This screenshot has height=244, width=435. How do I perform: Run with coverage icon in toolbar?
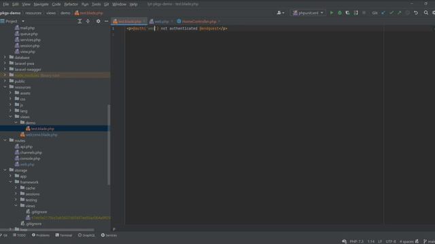pos(347,13)
